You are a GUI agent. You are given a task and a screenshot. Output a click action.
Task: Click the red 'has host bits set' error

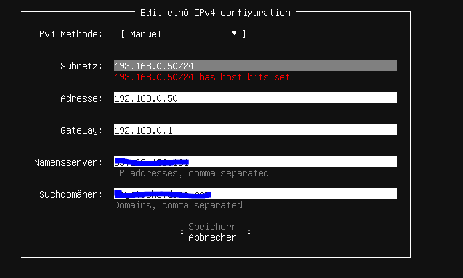click(x=202, y=77)
